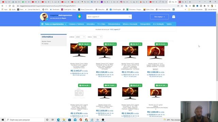Click the magnifier icon in the search box

click(129, 17)
